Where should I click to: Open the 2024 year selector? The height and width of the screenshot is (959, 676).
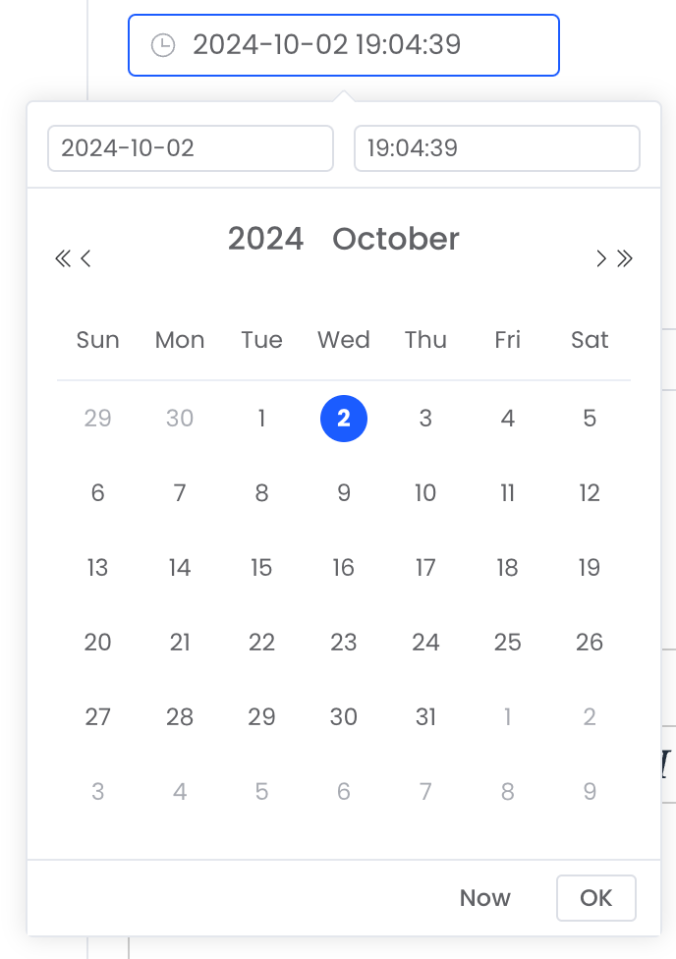pyautogui.click(x=265, y=239)
